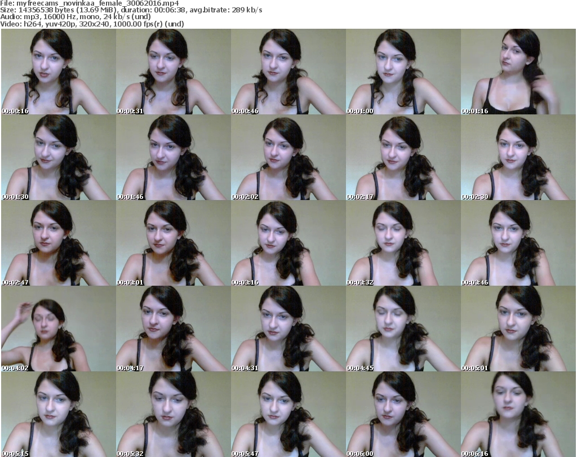Select the thumbnail stamped 00:02:02

[288, 157]
